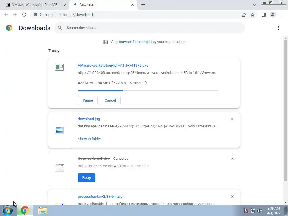This screenshot has width=288, height=216.
Task: Pause the VMware workstation download
Action: (88, 100)
